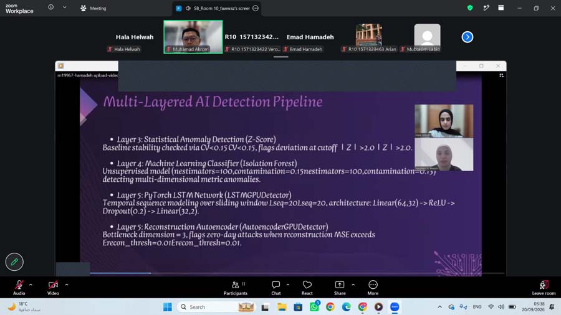
Task: Click the slide title Multi-Layered AI Detection Pipeline
Action: click(x=213, y=102)
